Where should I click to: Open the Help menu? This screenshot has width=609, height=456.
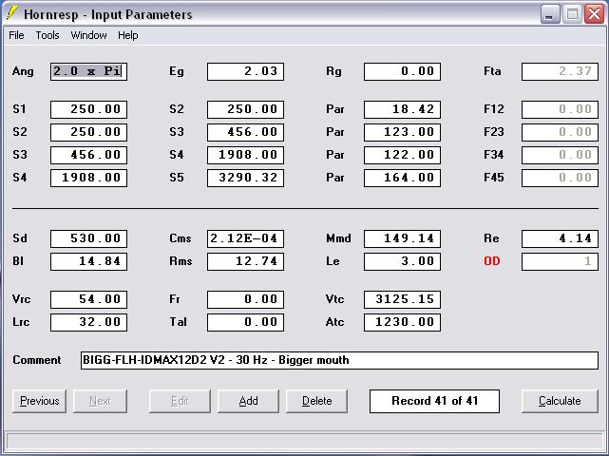tap(127, 35)
